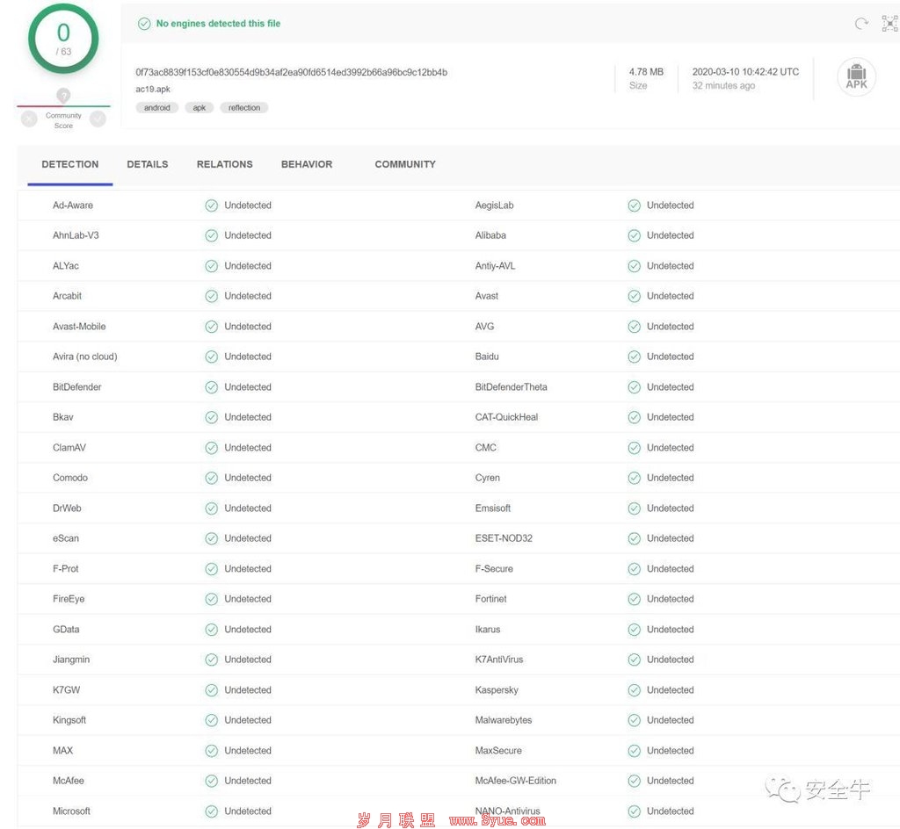
Task: Click the 'CMC' engine name
Action: click(x=485, y=448)
